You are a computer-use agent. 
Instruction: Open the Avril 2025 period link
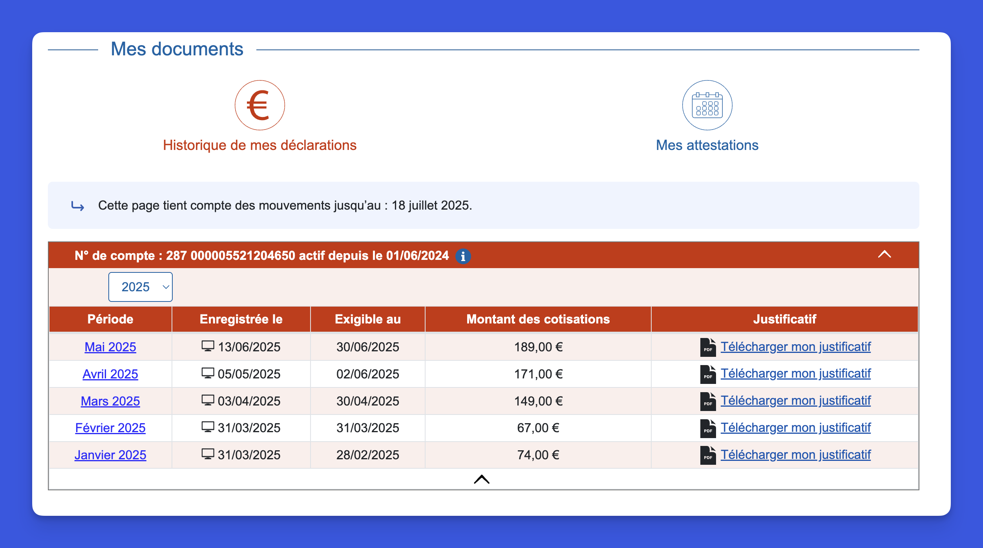(x=110, y=374)
